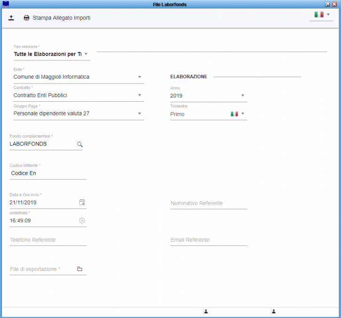Image resolution: width=341 pixels, height=318 pixels.
Task: Expand the Tipo selezione dropdown
Action: [52, 54]
